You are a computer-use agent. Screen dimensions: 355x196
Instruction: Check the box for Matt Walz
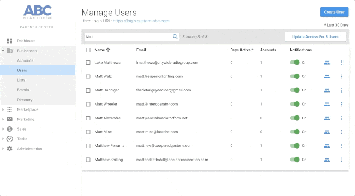(88, 76)
